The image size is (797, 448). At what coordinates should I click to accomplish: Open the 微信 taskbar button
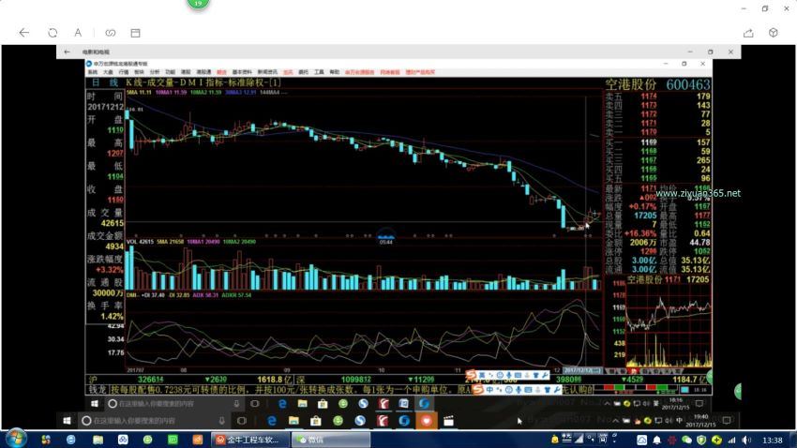coord(331,440)
